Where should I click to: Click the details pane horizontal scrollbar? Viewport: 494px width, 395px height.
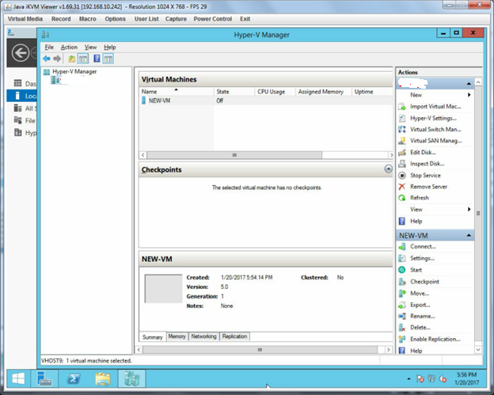(x=260, y=350)
